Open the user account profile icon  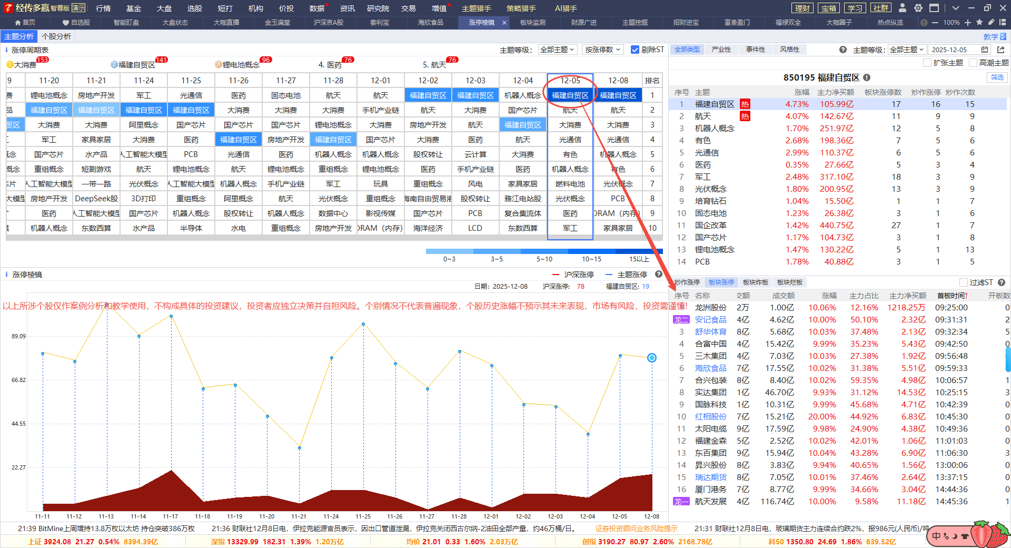point(903,8)
